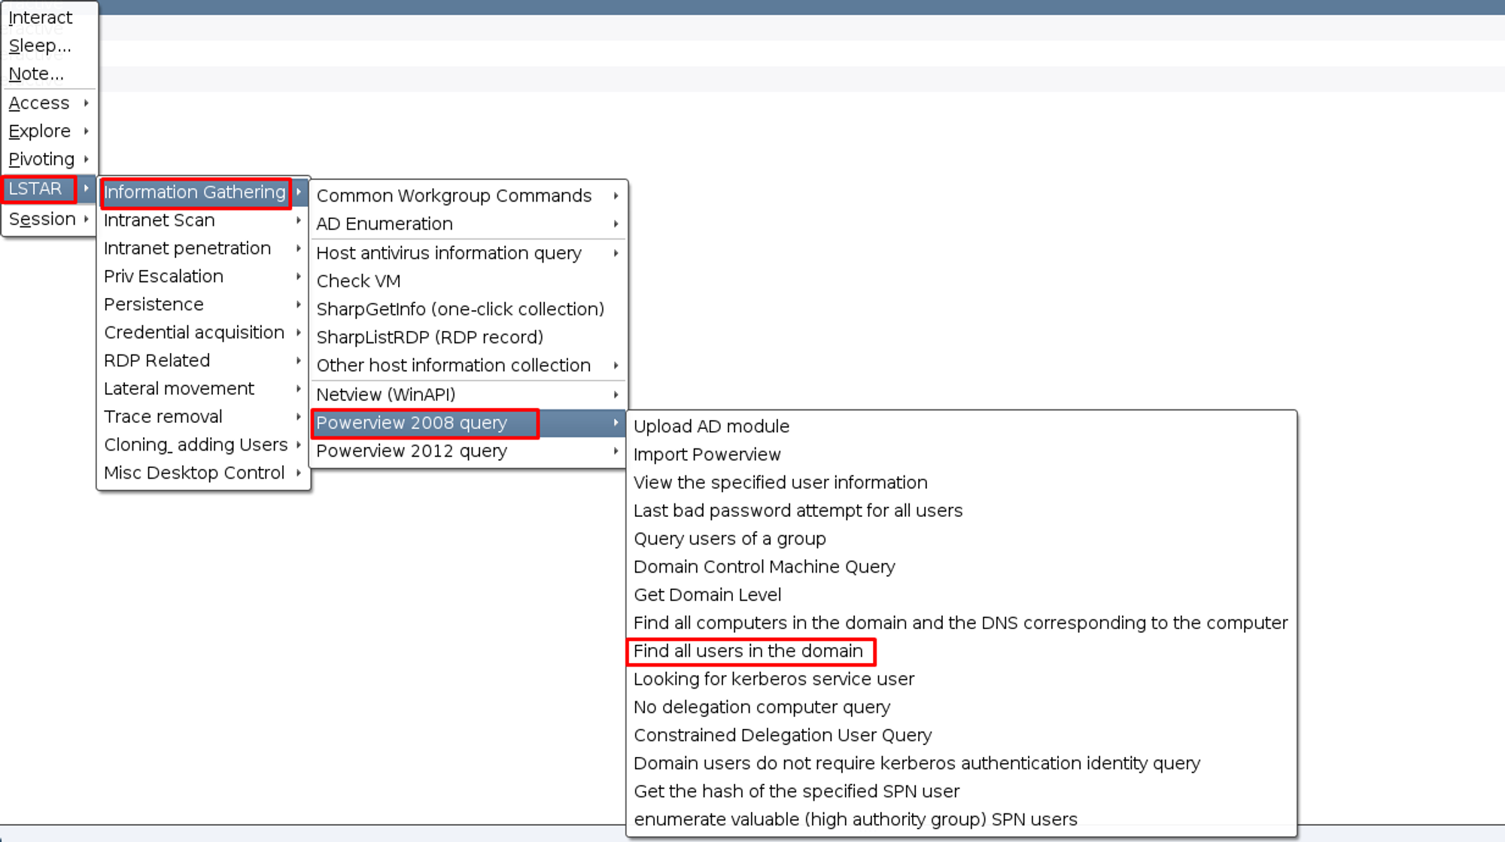The width and height of the screenshot is (1505, 842).
Task: Select enumerate valuable SPN users option
Action: pyautogui.click(x=856, y=818)
